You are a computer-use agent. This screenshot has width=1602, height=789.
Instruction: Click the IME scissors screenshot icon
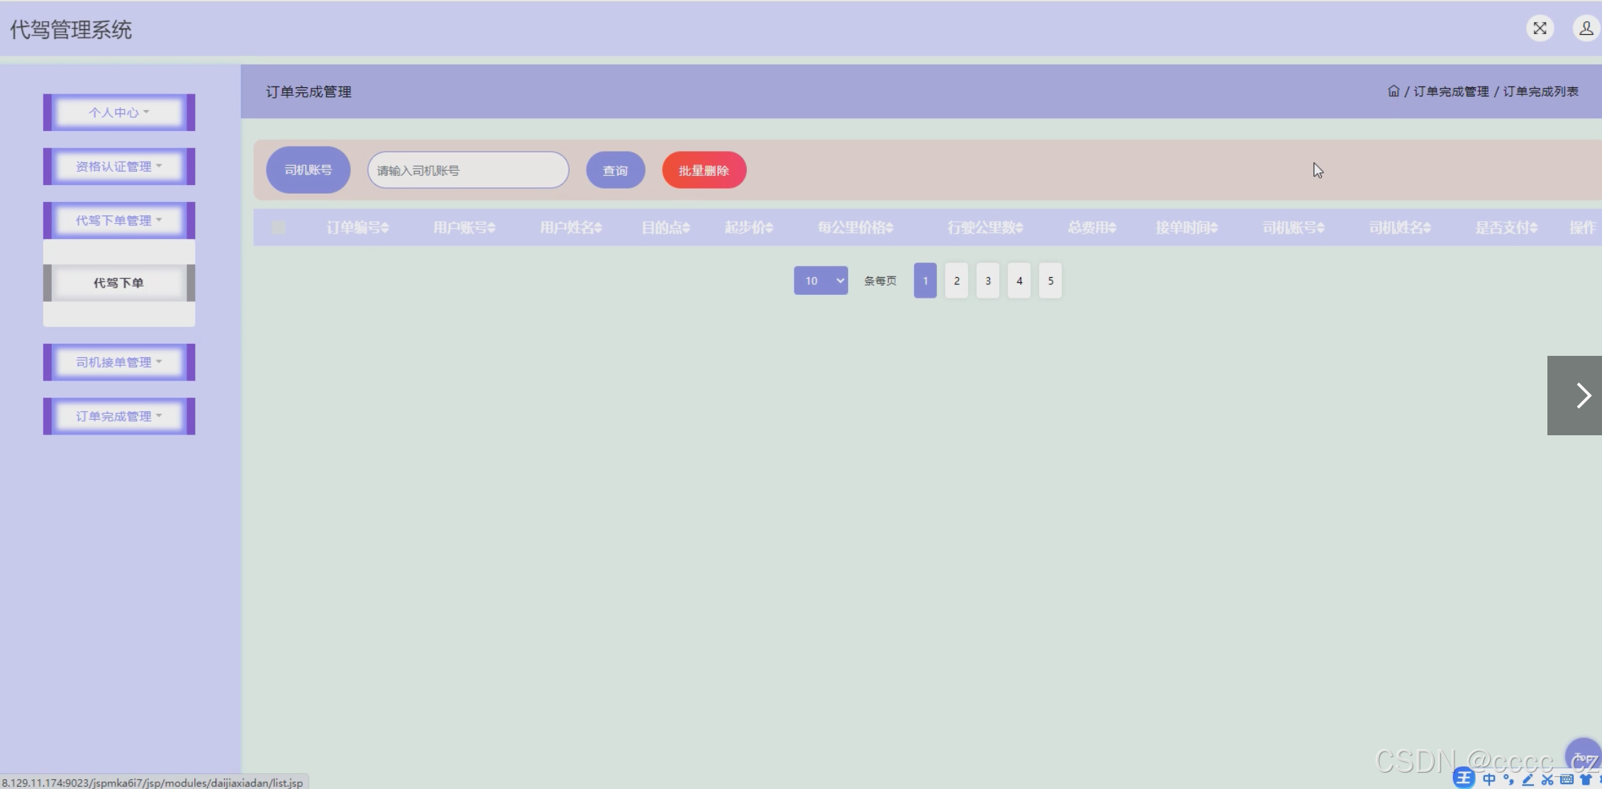point(1547,780)
